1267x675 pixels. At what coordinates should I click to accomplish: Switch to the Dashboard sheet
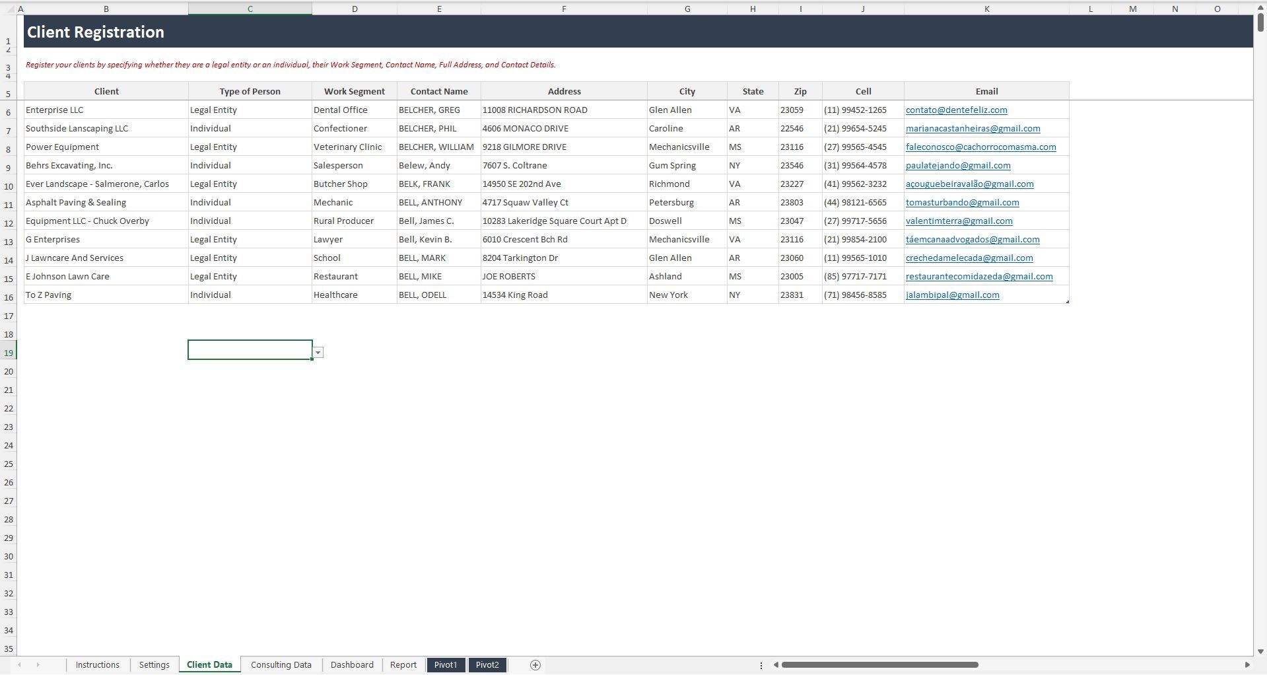352,665
